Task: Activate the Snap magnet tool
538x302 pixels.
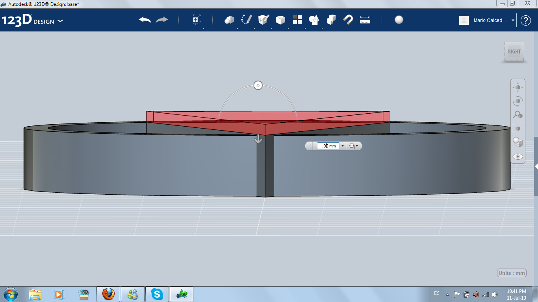Action: pos(348,20)
